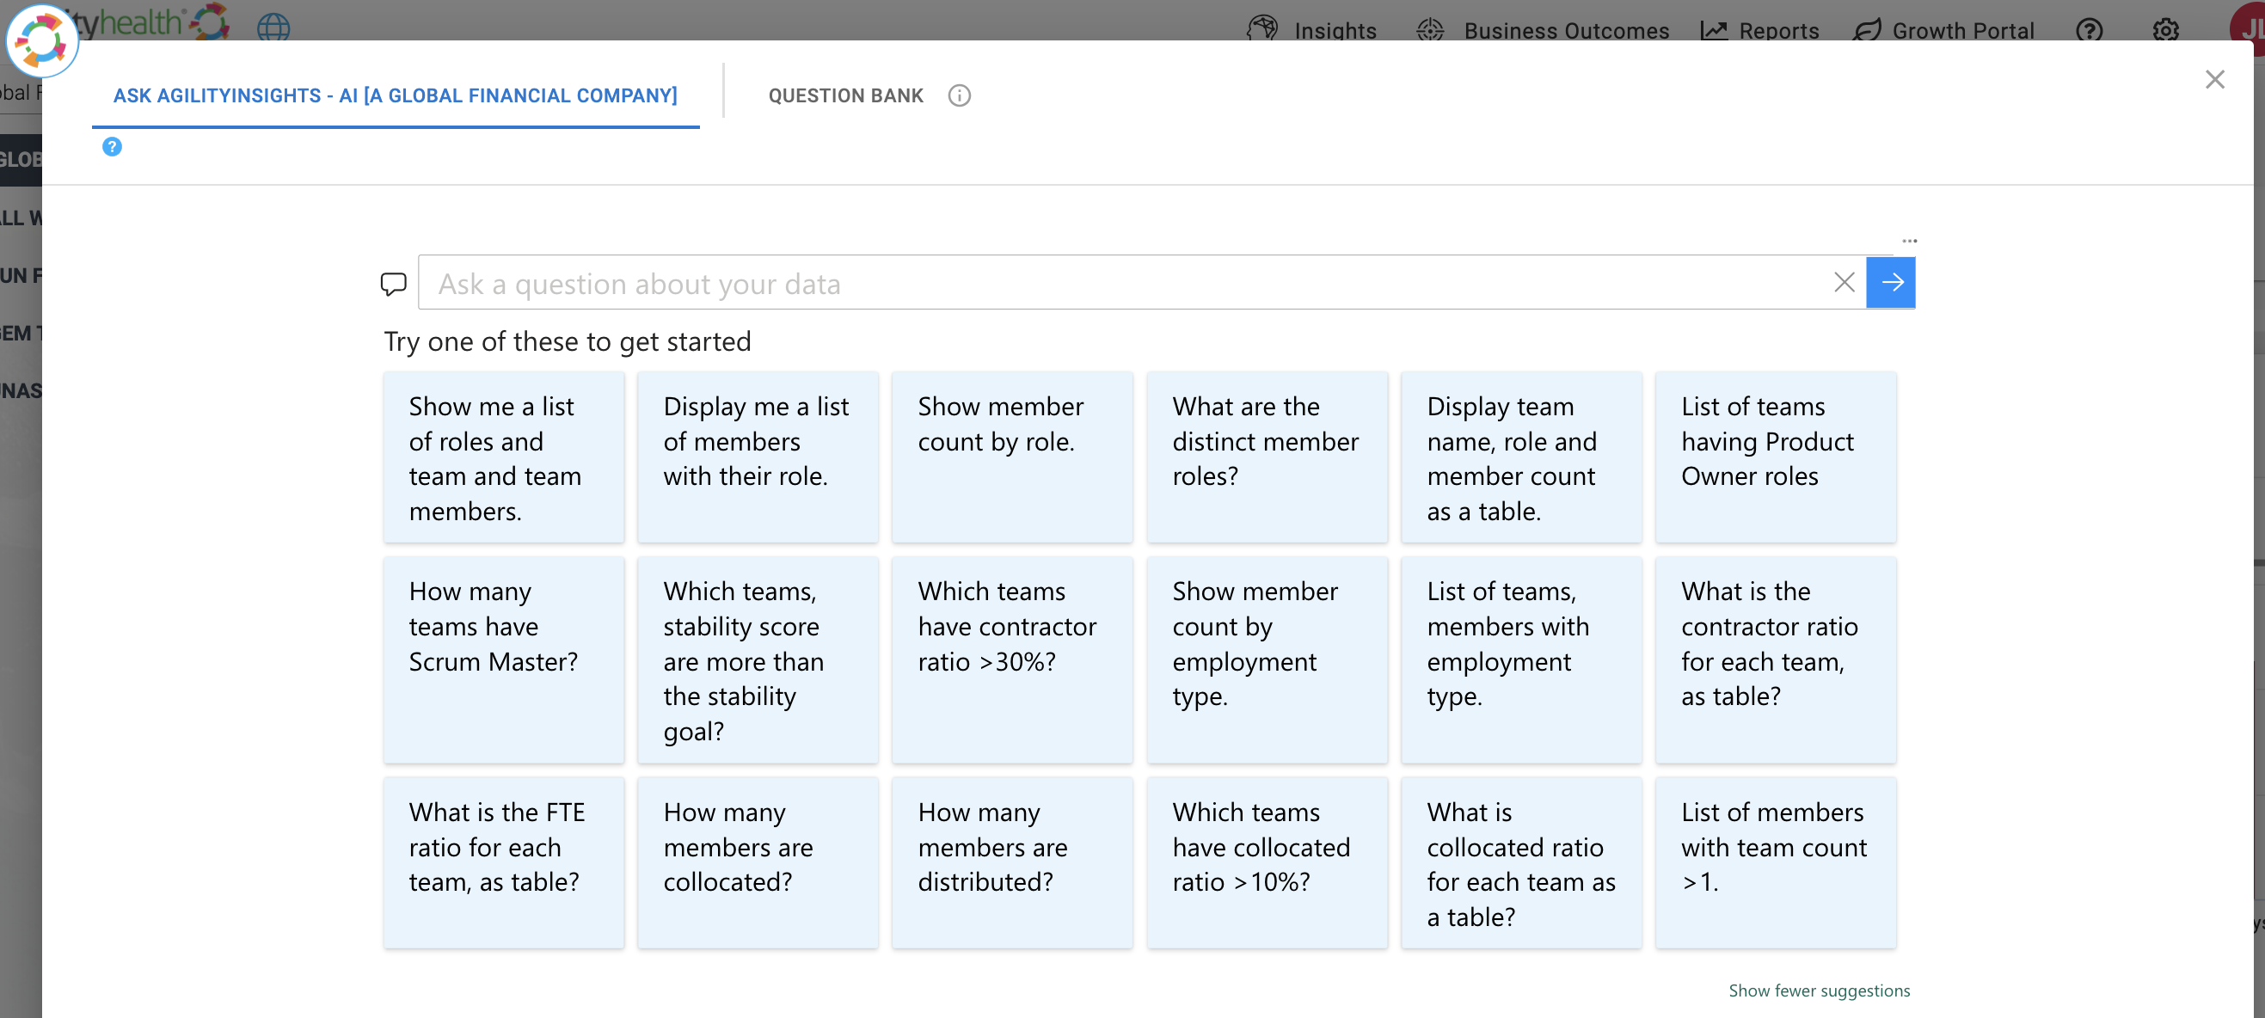Focus the Ask a question input field

point(1126,283)
